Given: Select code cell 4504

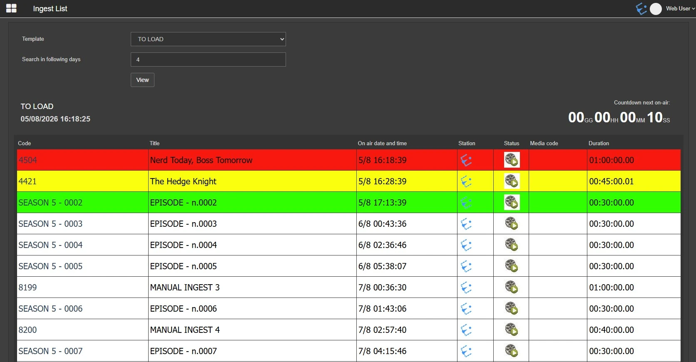Looking at the screenshot, I should (82, 160).
